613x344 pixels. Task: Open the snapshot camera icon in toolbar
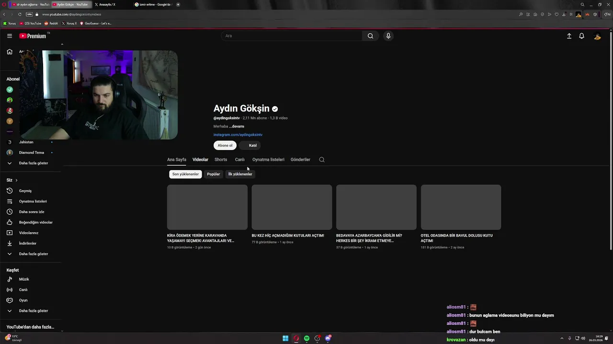tap(535, 14)
